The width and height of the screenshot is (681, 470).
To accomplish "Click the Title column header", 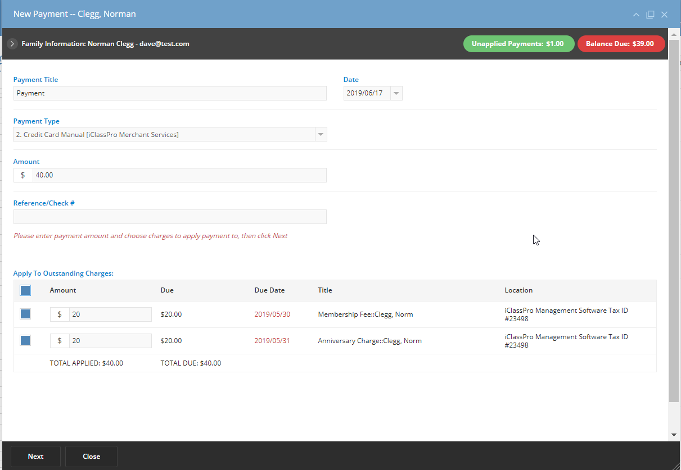I will [325, 290].
